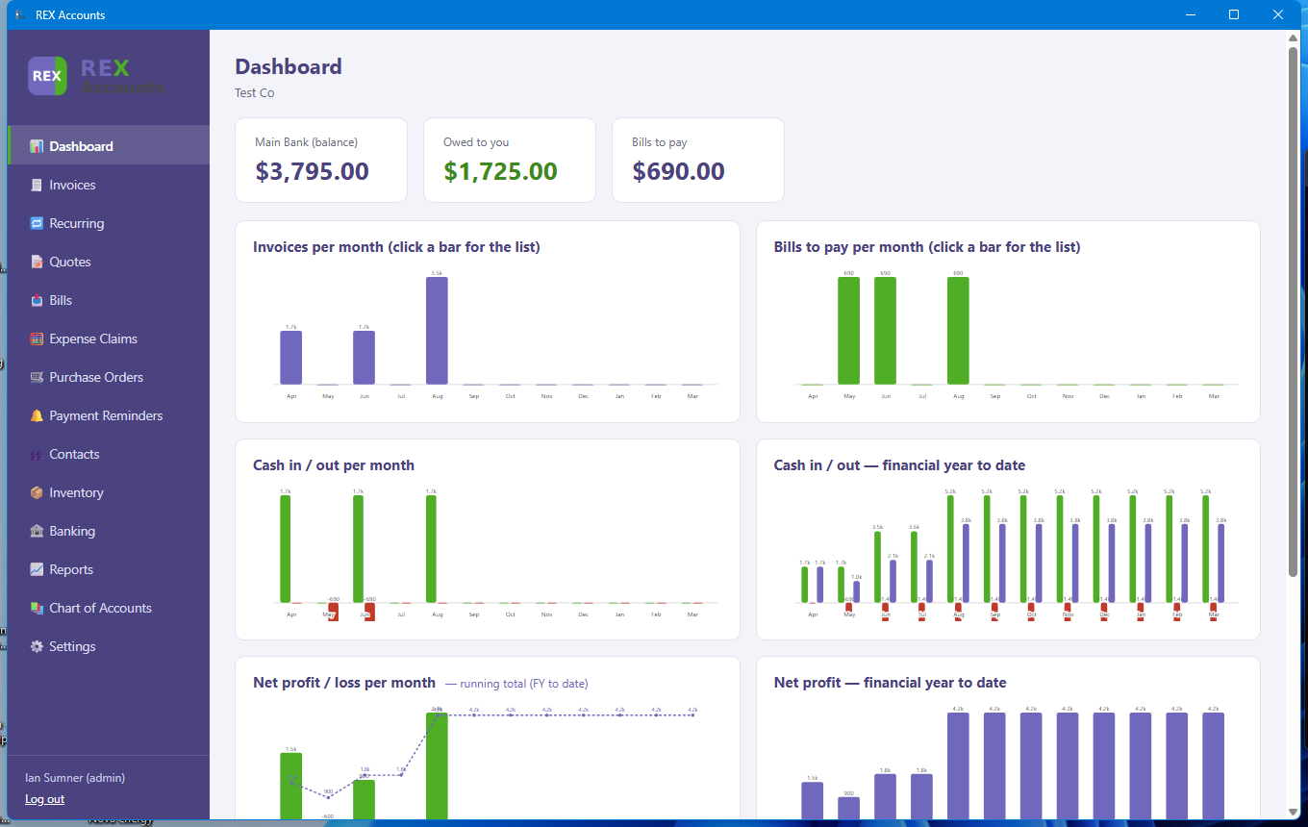
Task: Click the Invoices document icon
Action: [37, 185]
